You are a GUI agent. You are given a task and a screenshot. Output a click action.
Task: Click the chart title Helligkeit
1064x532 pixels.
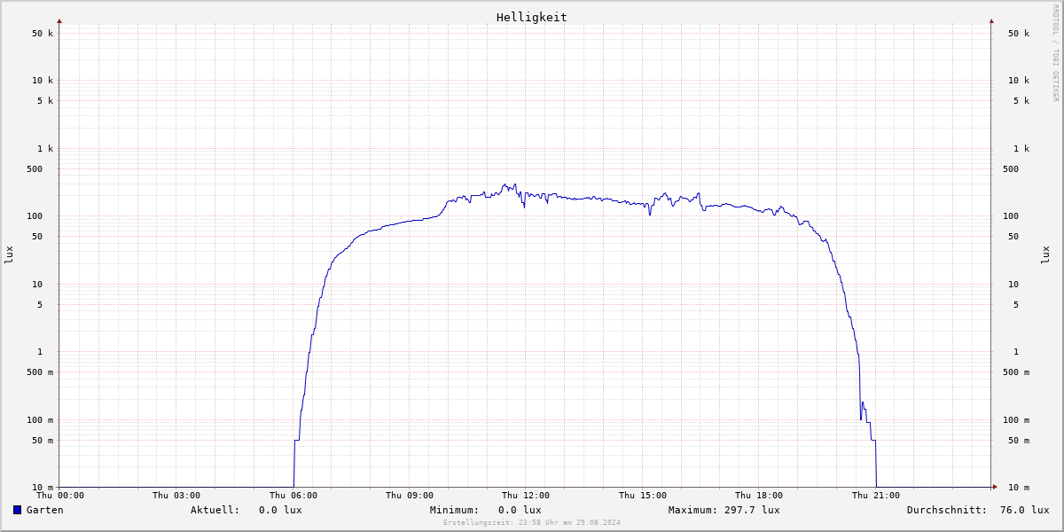pyautogui.click(x=532, y=18)
